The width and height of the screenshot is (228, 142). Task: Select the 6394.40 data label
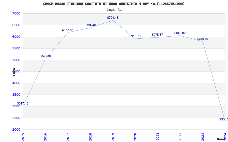tap(90, 25)
